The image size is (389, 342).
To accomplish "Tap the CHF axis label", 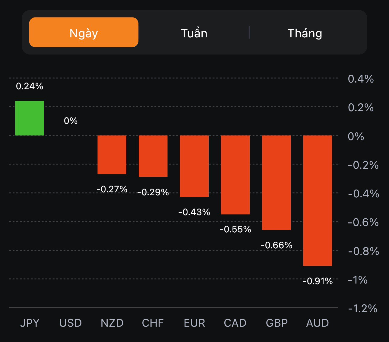I will (x=153, y=323).
